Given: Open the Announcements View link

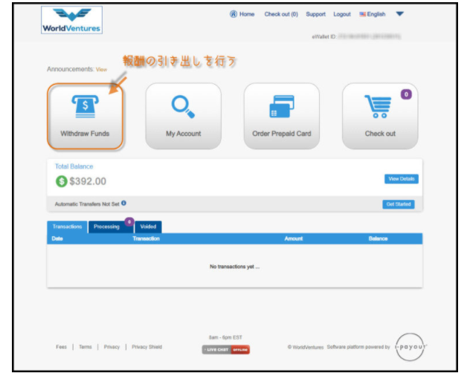Looking at the screenshot, I should [101, 69].
